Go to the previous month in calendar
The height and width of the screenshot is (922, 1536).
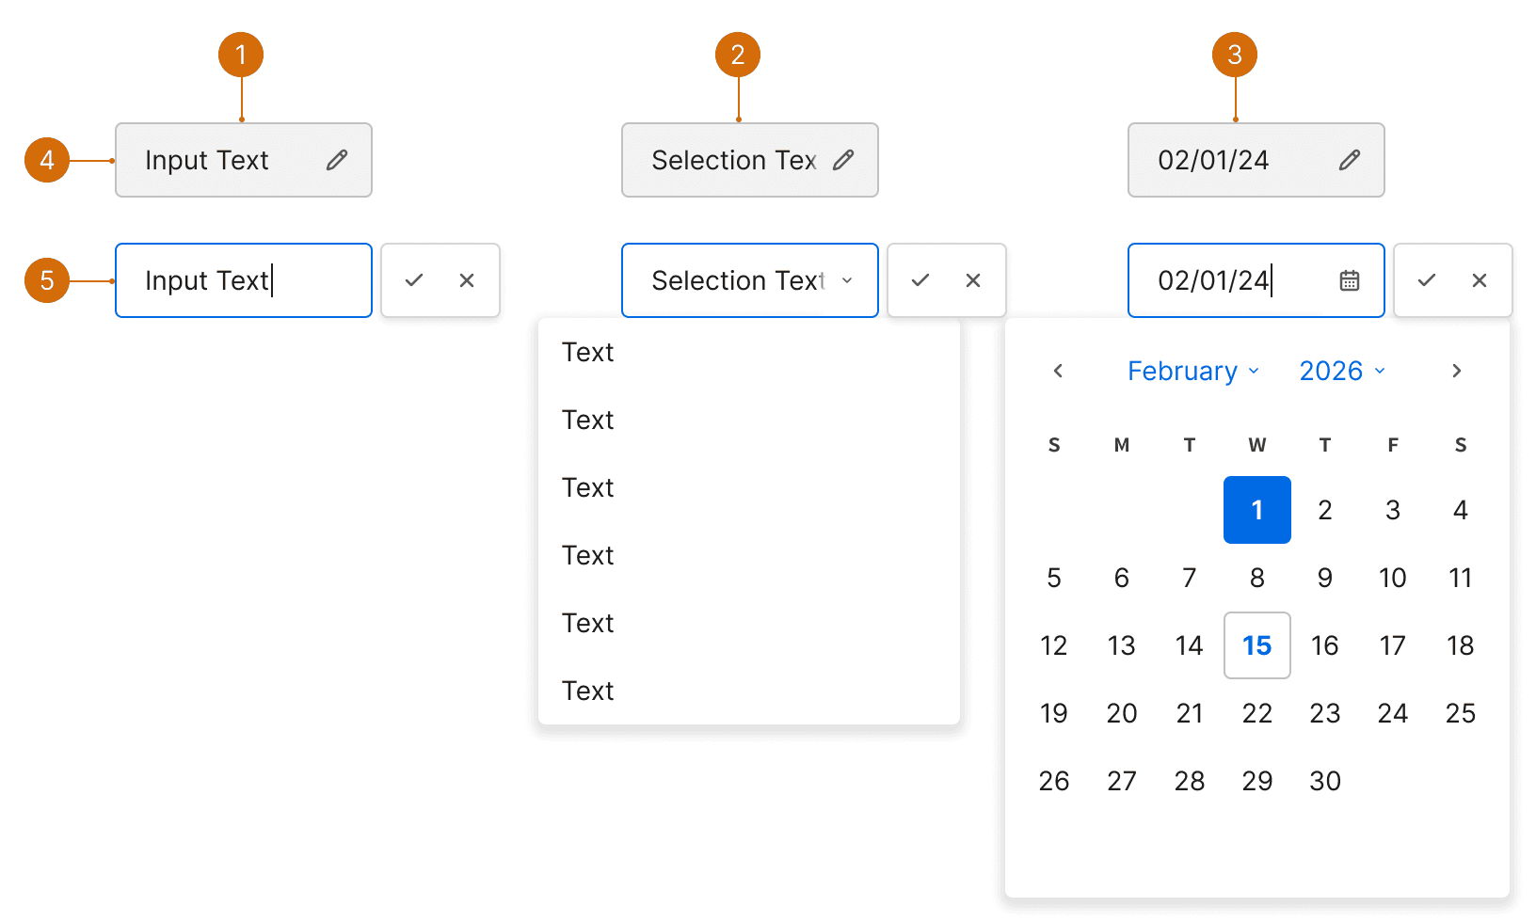(1058, 371)
